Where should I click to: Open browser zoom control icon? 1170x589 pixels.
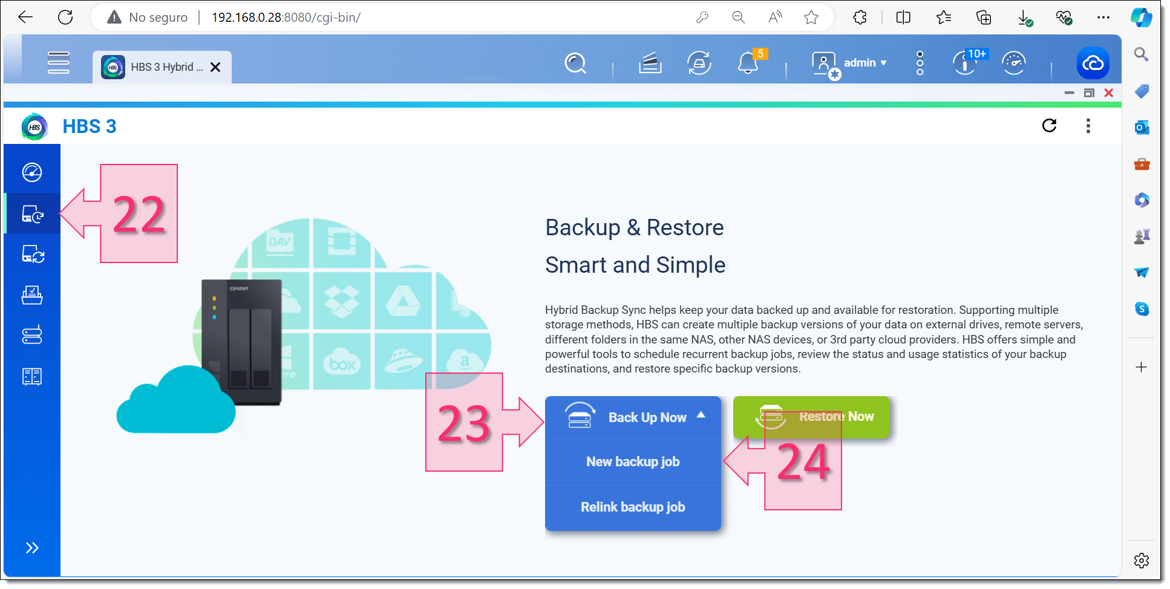[x=738, y=18]
